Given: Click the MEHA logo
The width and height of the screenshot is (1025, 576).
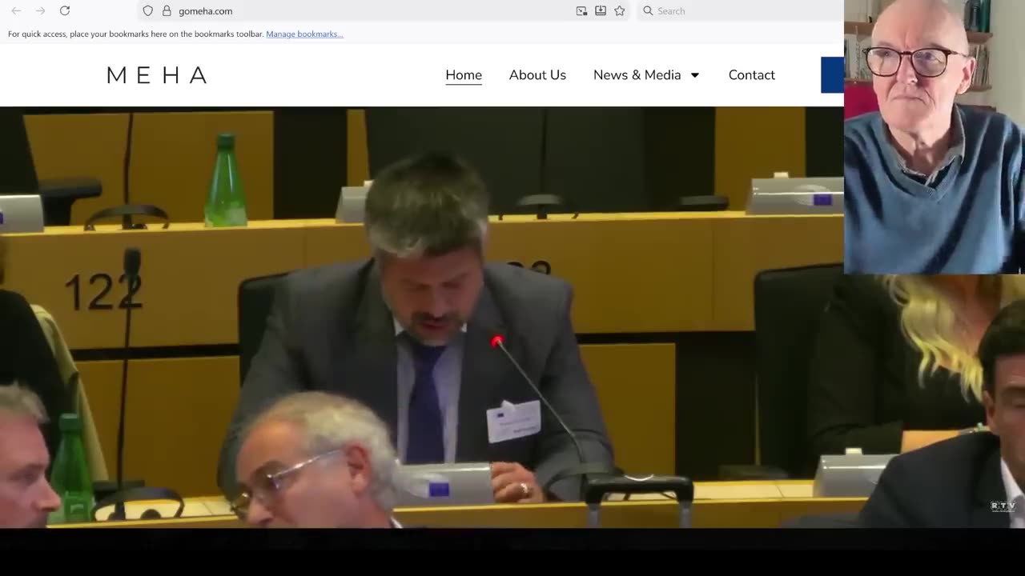Looking at the screenshot, I should point(157,75).
